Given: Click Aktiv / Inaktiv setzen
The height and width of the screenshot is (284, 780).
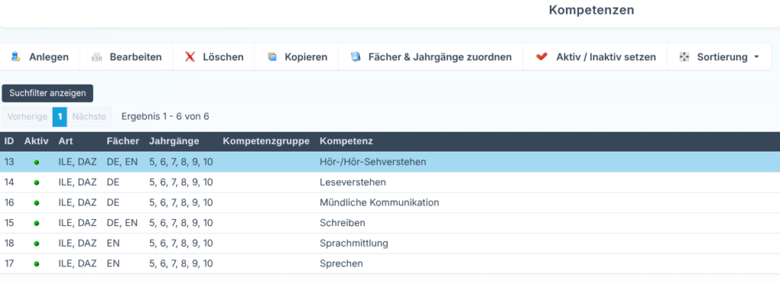Looking at the screenshot, I should point(606,56).
